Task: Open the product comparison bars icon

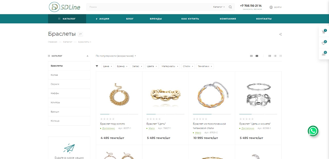Action: click(x=324, y=54)
